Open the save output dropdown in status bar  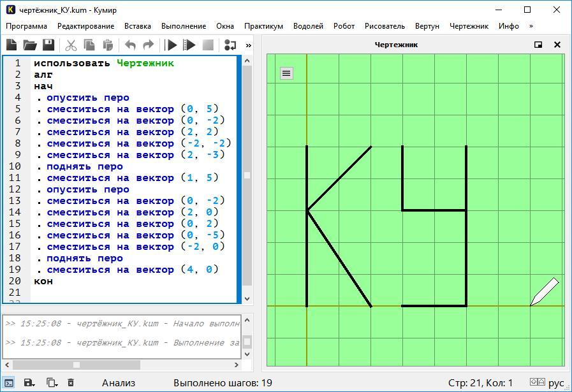[x=30, y=382]
